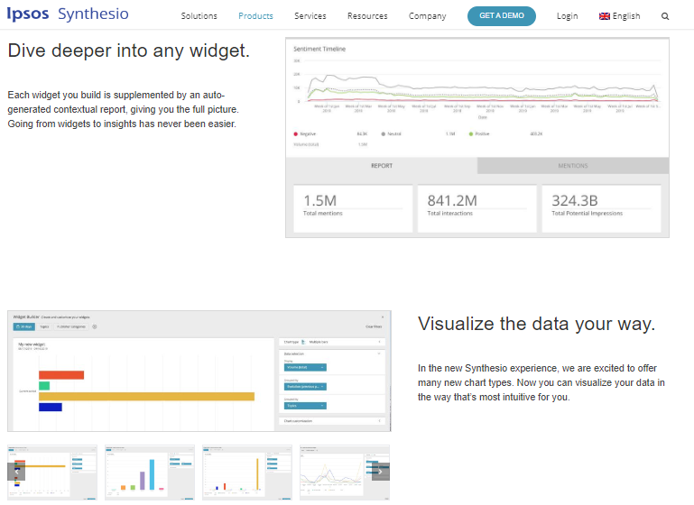Click the "Dive deeper into any widget." heading
The width and height of the screenshot is (694, 505).
[x=129, y=50]
